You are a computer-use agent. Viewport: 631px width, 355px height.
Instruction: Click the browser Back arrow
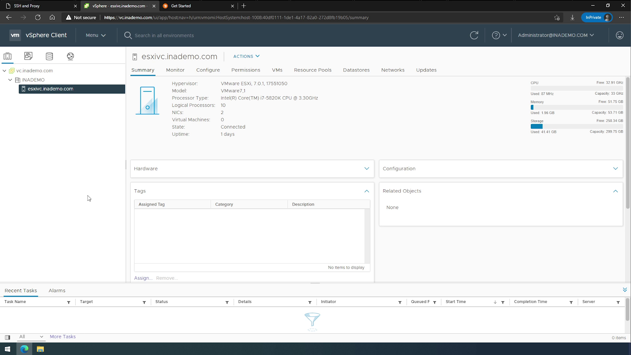(x=9, y=17)
